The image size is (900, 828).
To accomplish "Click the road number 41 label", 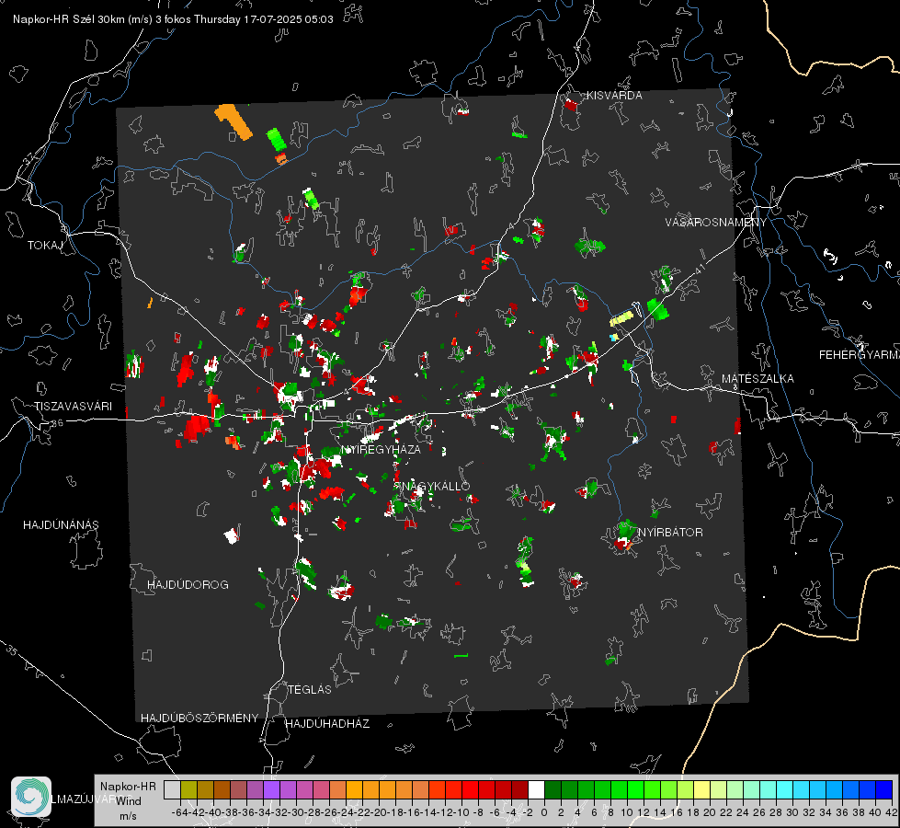I will click(x=701, y=269).
